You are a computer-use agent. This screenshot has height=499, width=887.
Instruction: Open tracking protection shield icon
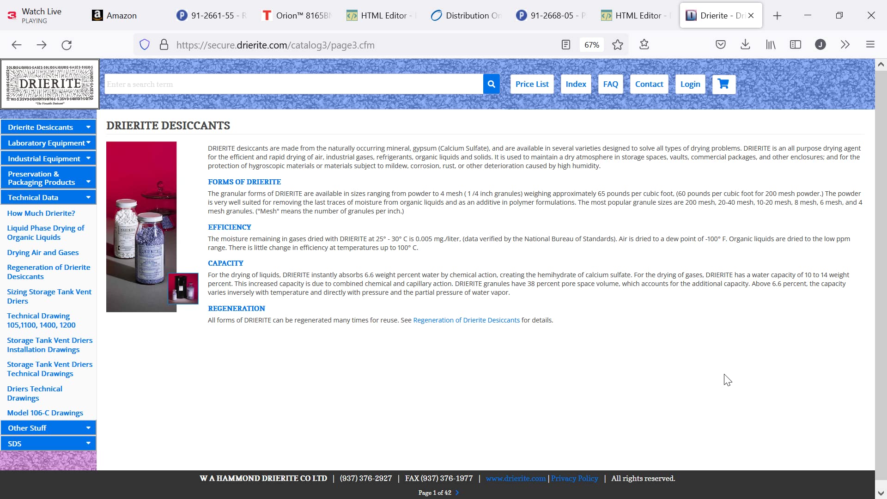(x=145, y=45)
